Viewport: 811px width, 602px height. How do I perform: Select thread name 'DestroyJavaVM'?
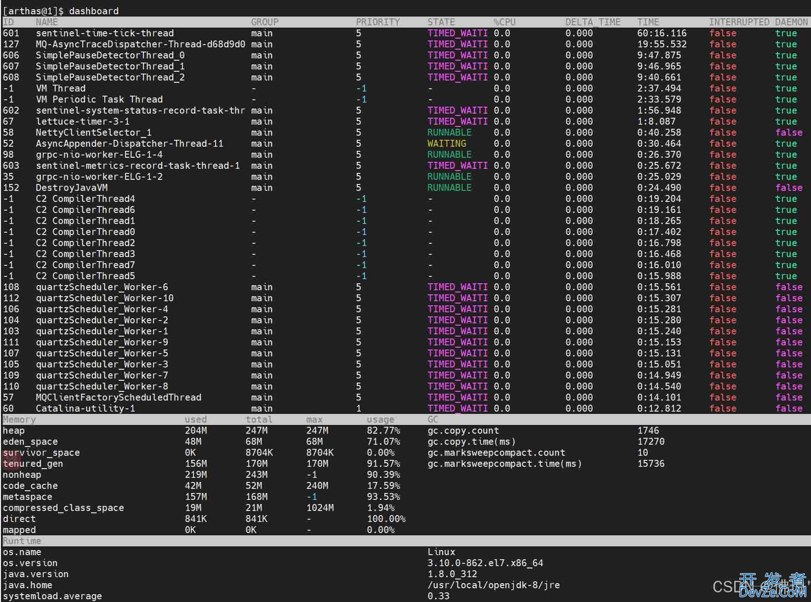coord(72,188)
